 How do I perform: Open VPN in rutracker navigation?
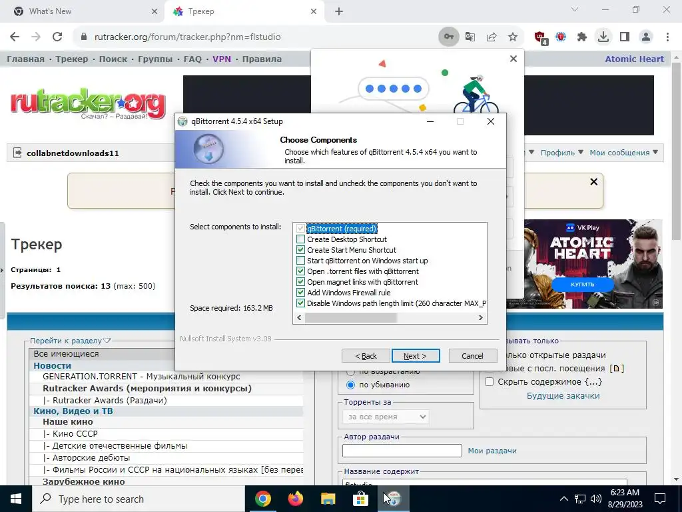click(222, 59)
